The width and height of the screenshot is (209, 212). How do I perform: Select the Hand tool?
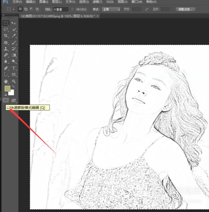(x=6, y=82)
